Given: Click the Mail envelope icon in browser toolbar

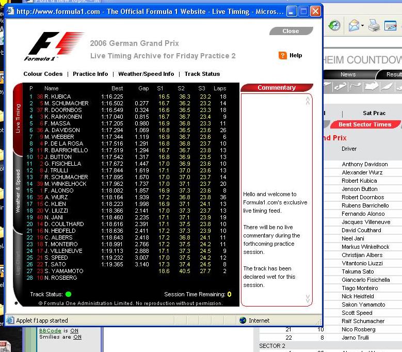Looking at the screenshot, I should [353, 25].
